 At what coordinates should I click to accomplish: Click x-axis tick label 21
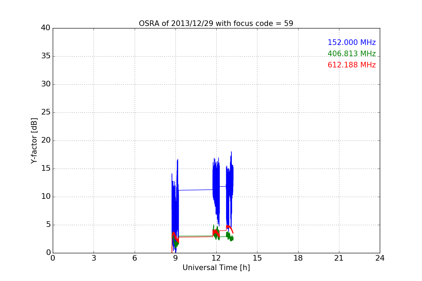[x=339, y=258]
